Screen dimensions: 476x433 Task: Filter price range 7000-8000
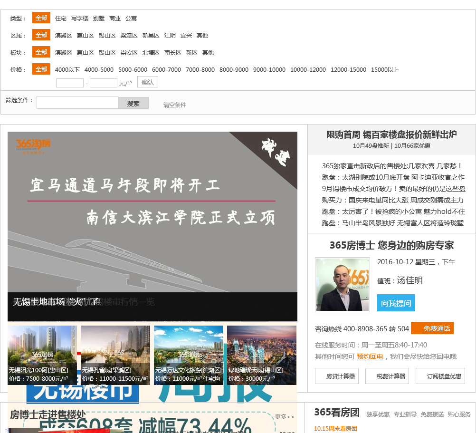[x=200, y=70]
